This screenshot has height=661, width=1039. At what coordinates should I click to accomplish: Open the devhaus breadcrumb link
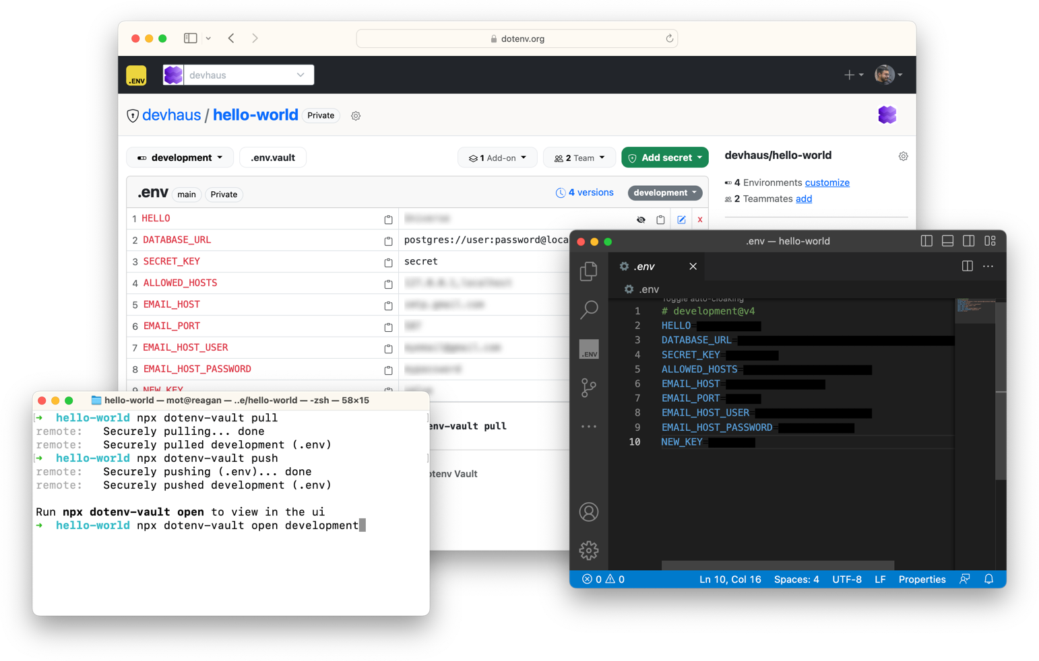pyautogui.click(x=171, y=115)
